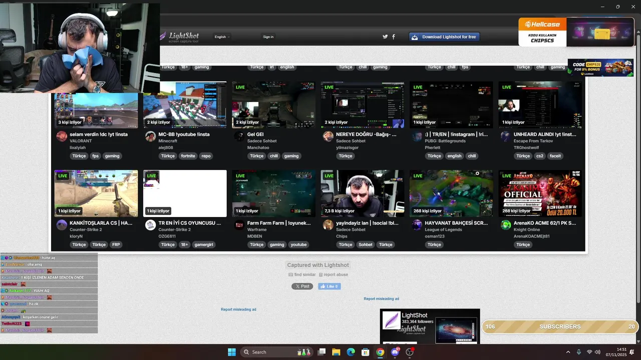Click Report misleading ad under social buttons
The width and height of the screenshot is (641, 360).
point(381,299)
